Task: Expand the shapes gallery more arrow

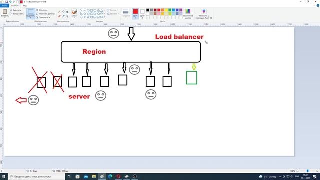Action: point(105,17)
